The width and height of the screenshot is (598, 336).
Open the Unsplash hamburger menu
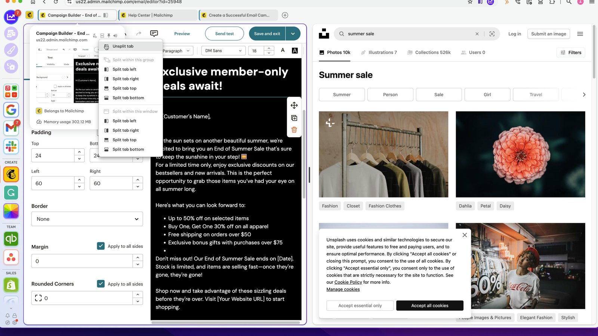[x=580, y=34]
